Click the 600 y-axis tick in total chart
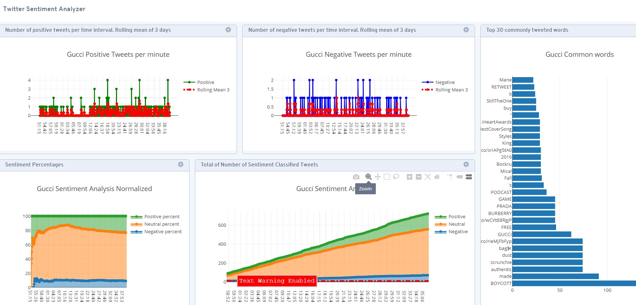 222,225
